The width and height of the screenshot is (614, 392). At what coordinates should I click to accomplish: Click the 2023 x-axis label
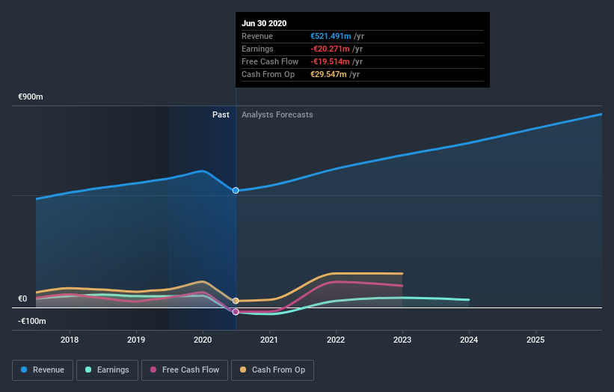pyautogui.click(x=402, y=340)
